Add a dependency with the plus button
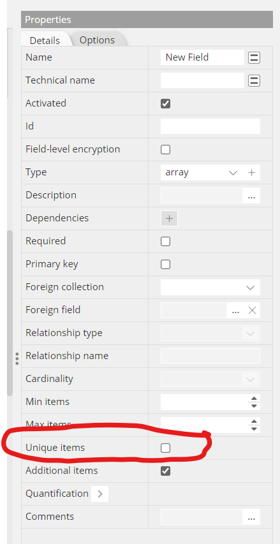Screen dimensions: 280x544 click(x=169, y=219)
